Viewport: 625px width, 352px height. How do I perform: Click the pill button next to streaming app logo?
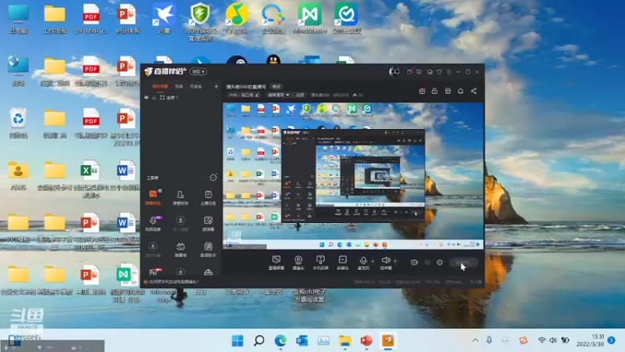[198, 71]
